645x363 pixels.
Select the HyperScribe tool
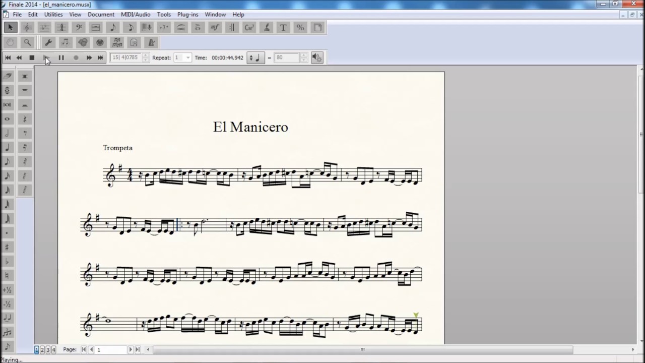[x=147, y=28]
